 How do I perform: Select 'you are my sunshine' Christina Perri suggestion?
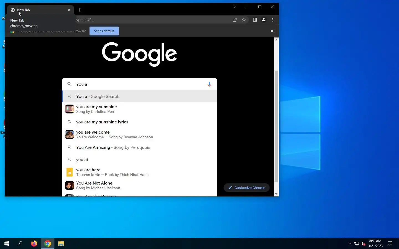pos(139,109)
